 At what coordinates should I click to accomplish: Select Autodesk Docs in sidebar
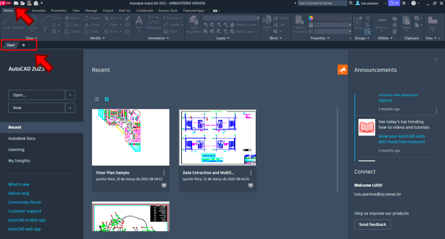[x=22, y=138]
